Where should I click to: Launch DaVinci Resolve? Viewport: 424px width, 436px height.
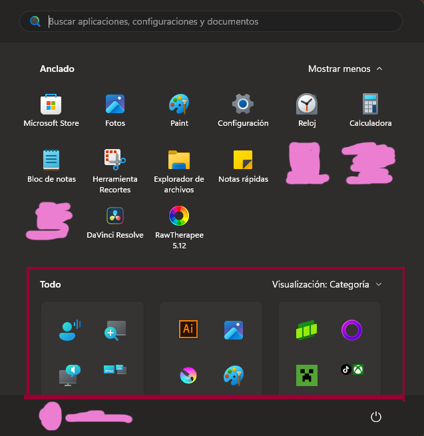tap(115, 222)
